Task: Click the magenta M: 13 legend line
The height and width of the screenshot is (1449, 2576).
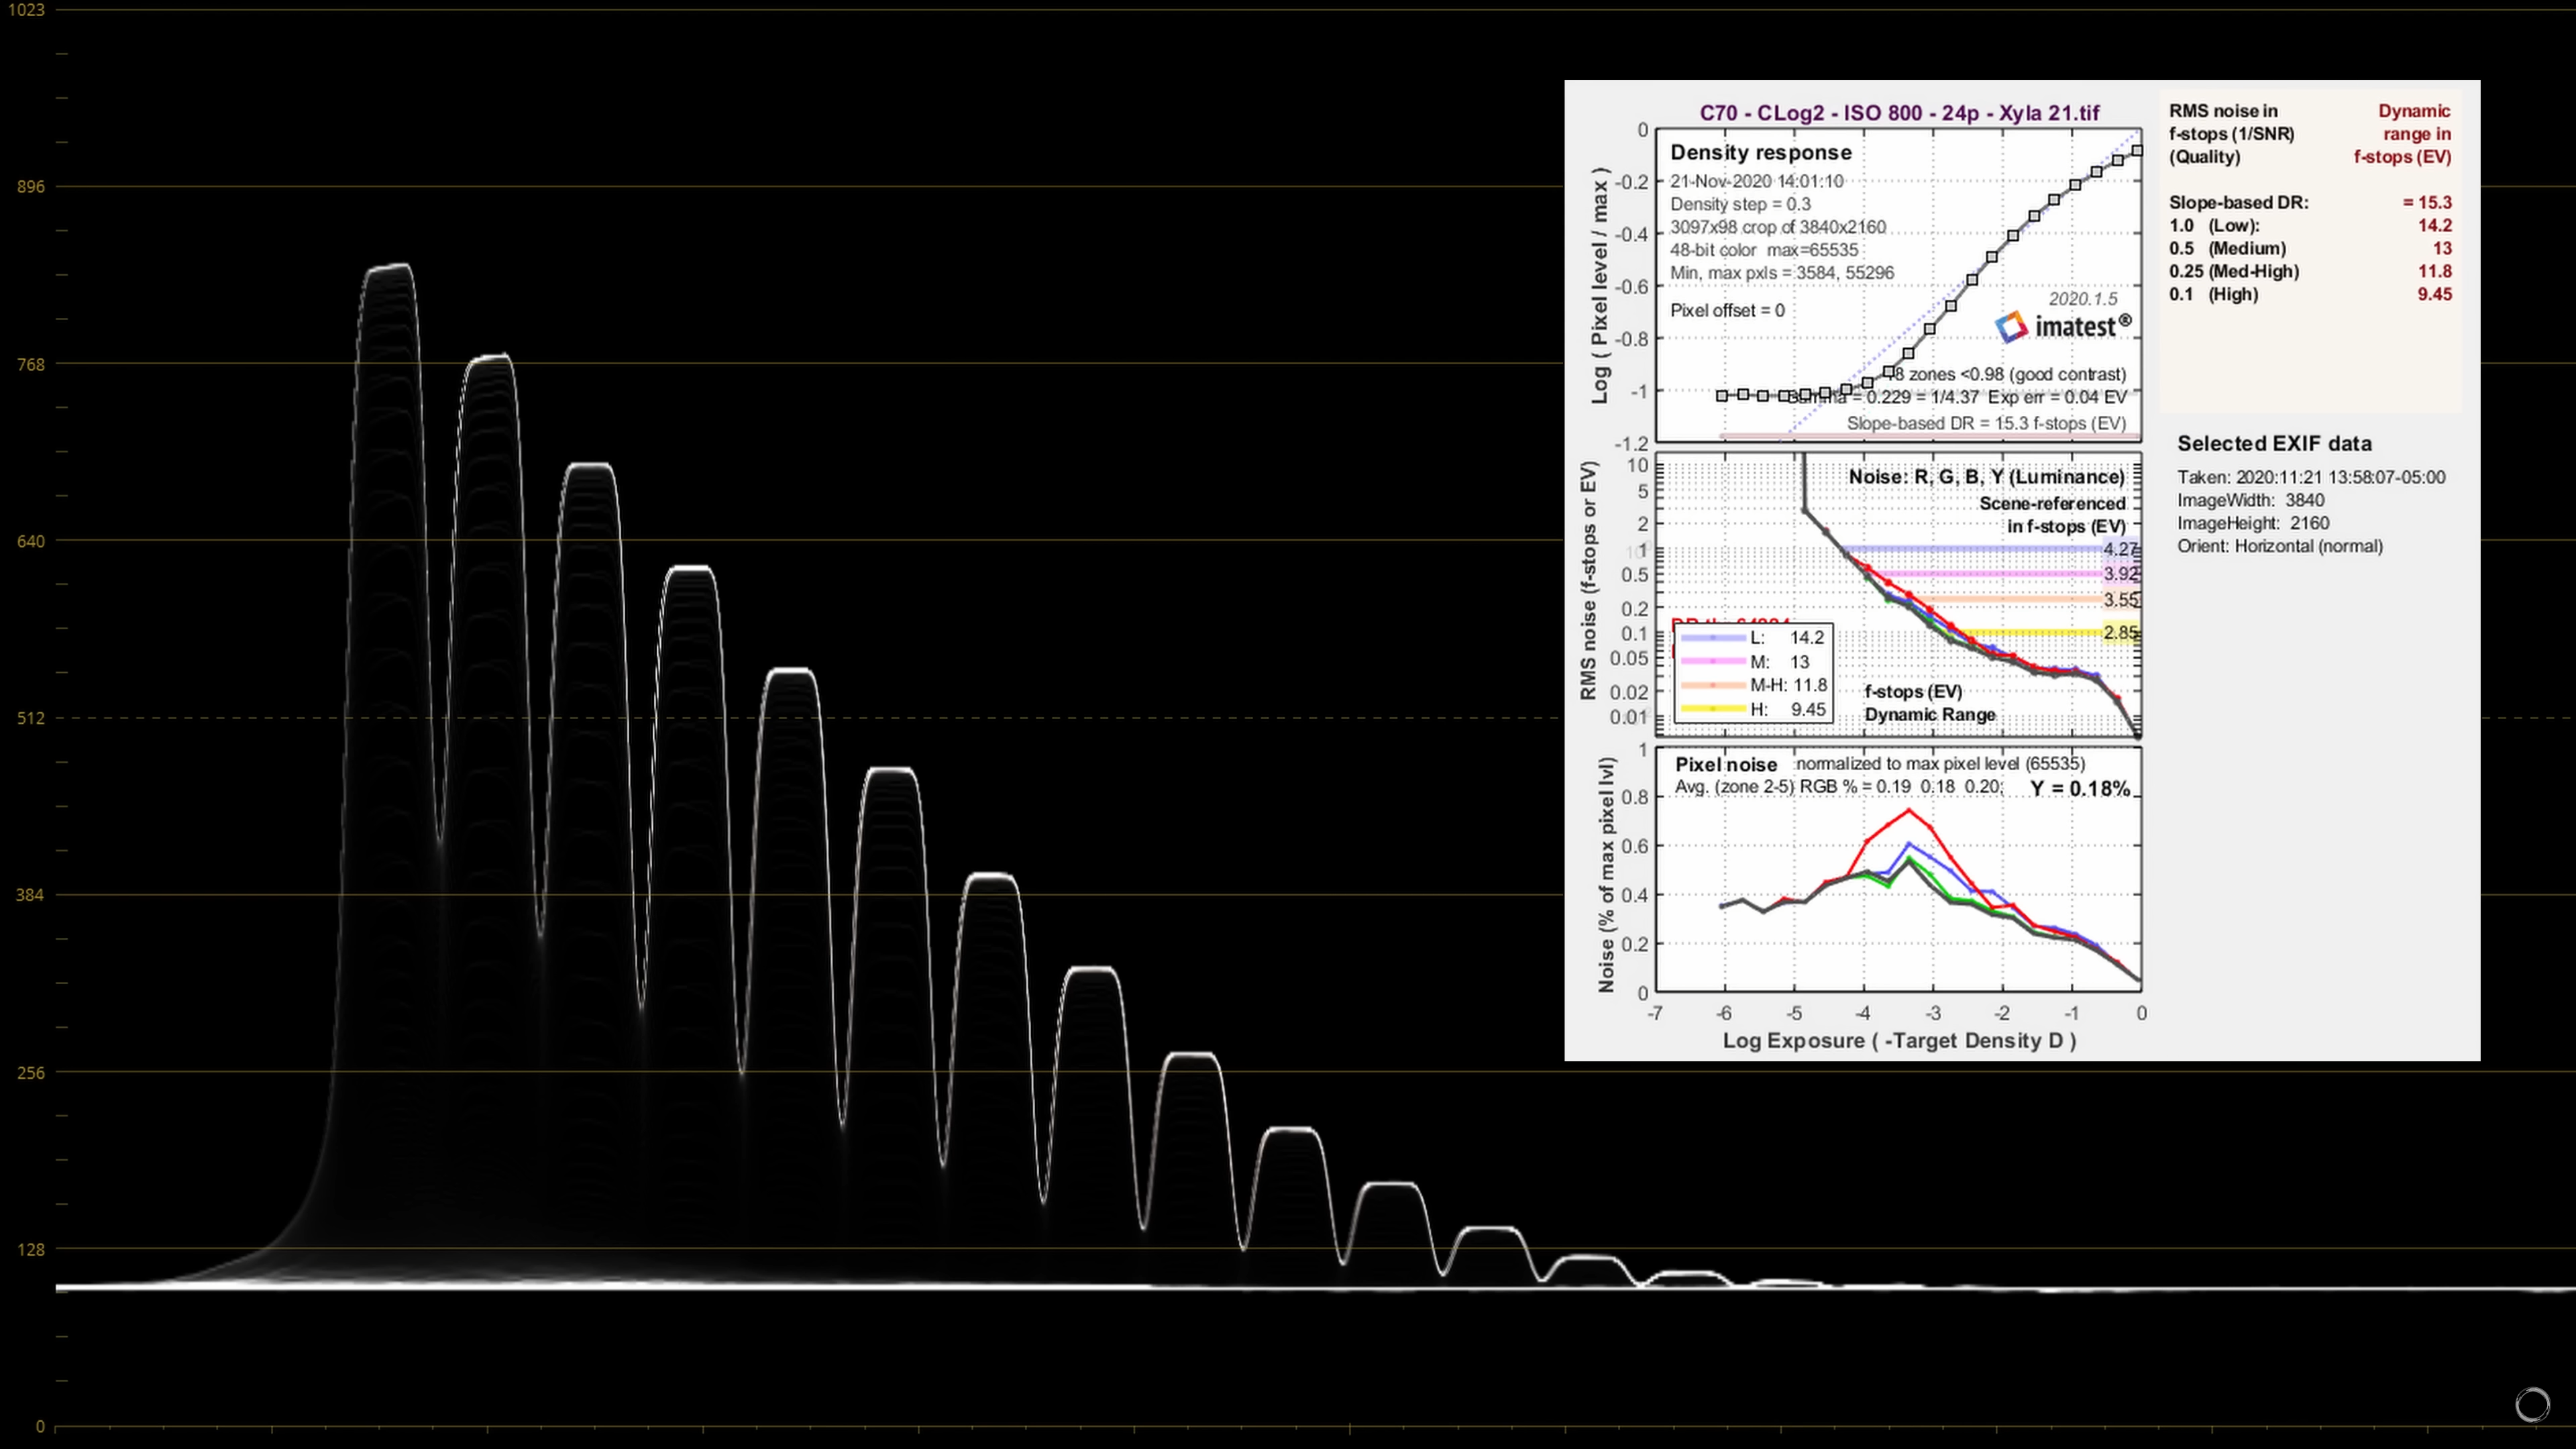Action: click(x=1714, y=662)
